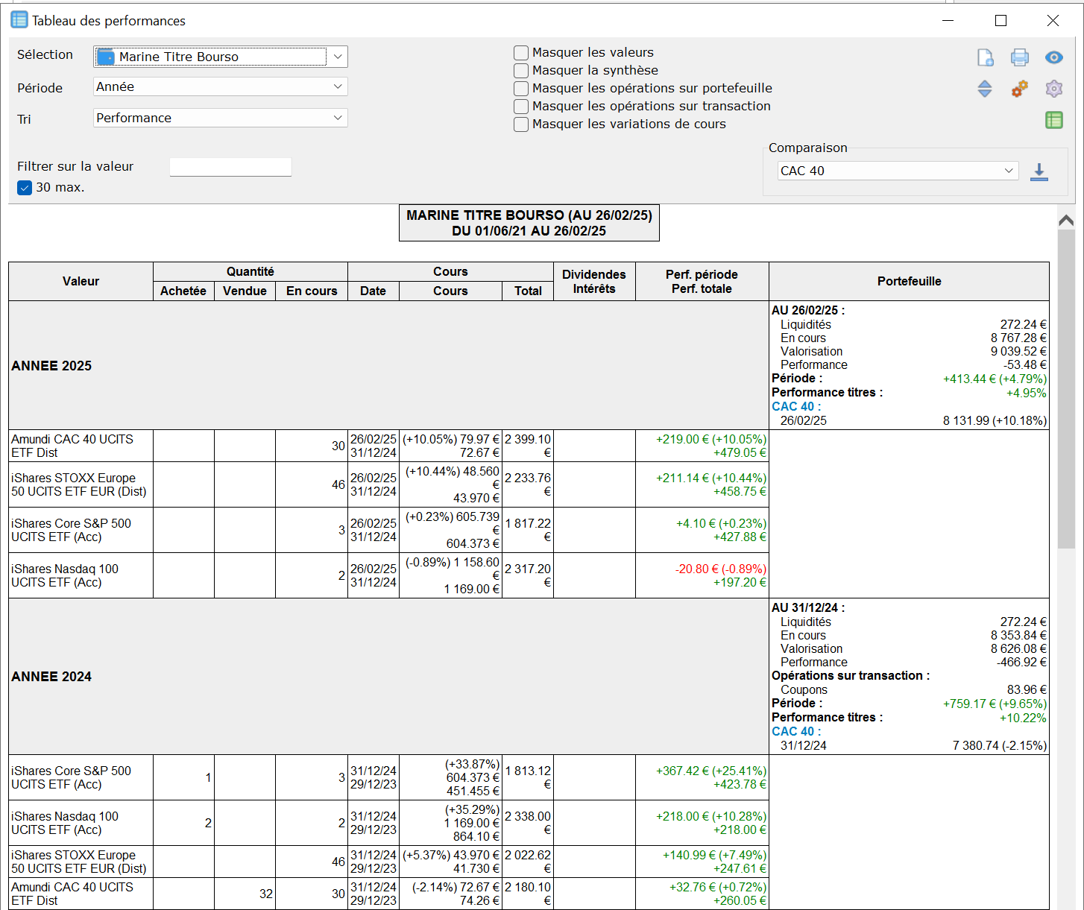
Task: Click the Valeur column header
Action: point(81,282)
